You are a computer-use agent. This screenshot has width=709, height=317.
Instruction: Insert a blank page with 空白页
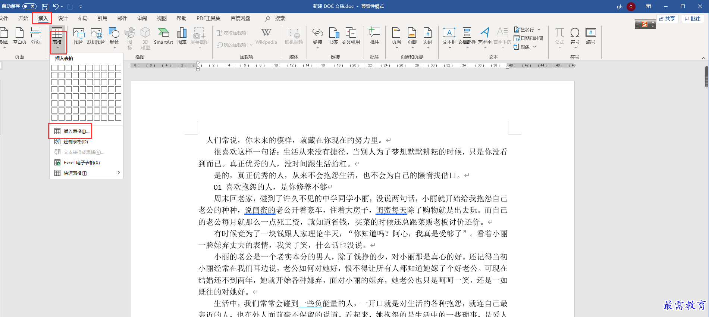pyautogui.click(x=20, y=36)
